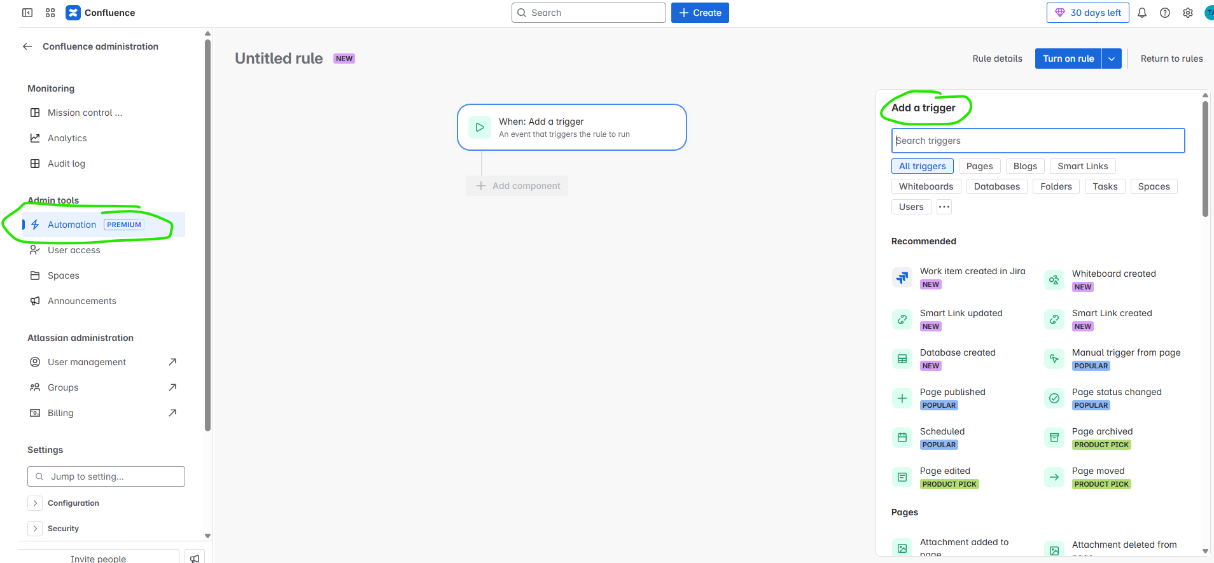Screen dimensions: 1214x563
Task: Click the megaphone icon beside Invite people
Action: point(195,558)
